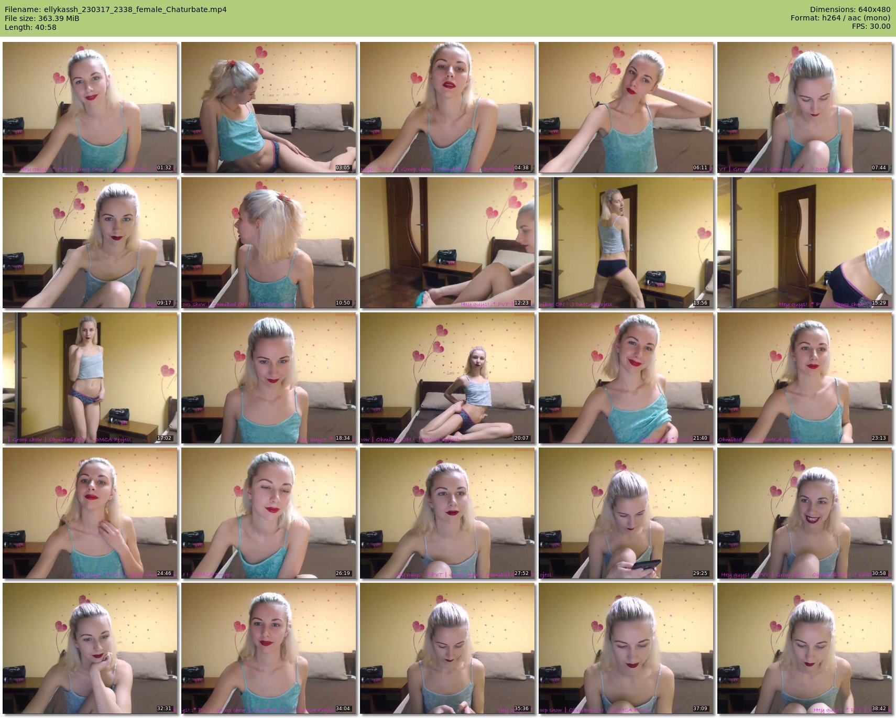Viewport: 896px width, 718px height.
Task: Pick the frame stamped 15:29
Action: 805,243
